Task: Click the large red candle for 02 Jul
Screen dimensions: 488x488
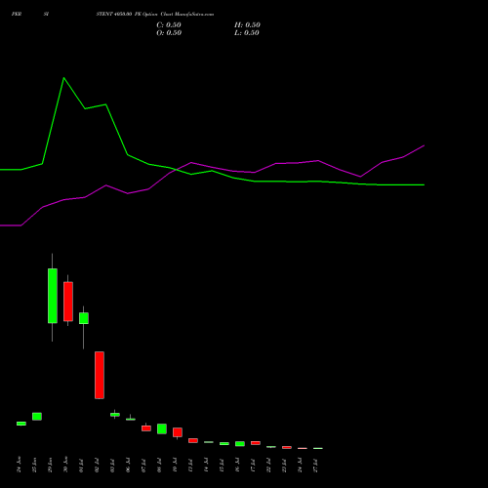Action: tap(100, 375)
